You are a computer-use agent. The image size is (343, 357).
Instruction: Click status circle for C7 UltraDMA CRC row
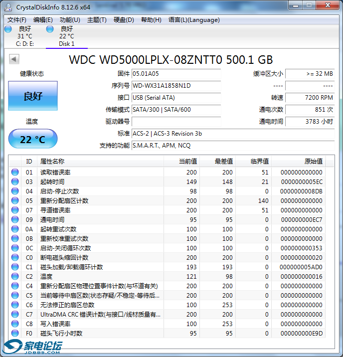[x=15, y=314]
